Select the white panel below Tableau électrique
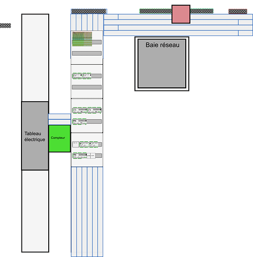 coord(35,211)
